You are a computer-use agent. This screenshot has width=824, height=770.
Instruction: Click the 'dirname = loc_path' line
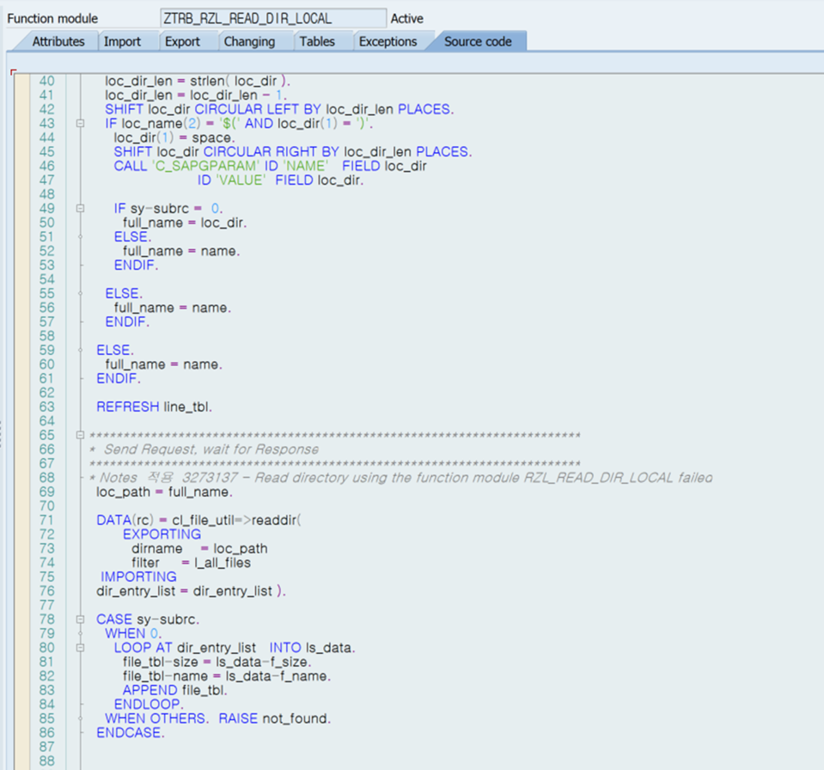tap(199, 549)
